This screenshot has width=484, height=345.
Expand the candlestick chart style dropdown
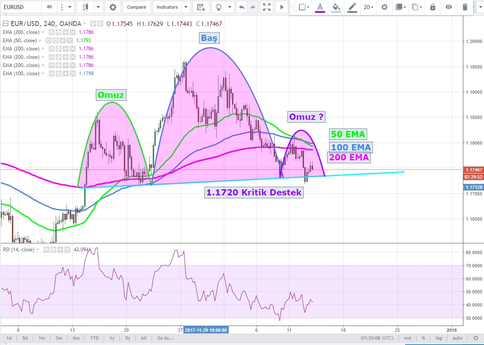(98, 7)
